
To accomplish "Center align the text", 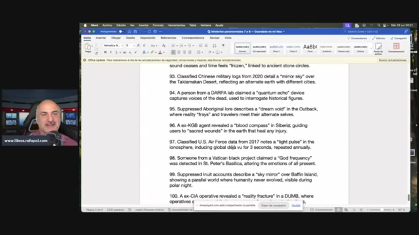I will tap(179, 52).
